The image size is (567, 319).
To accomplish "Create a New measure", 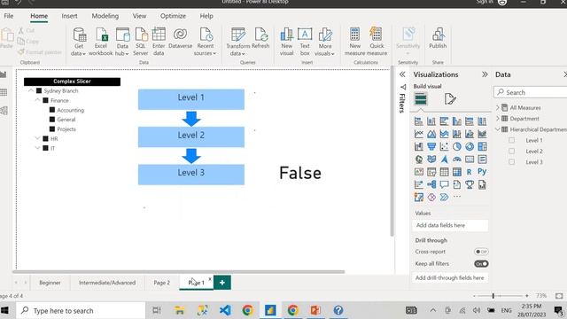I will tap(354, 42).
